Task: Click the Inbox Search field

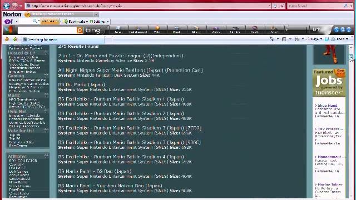Action: click(315, 6)
